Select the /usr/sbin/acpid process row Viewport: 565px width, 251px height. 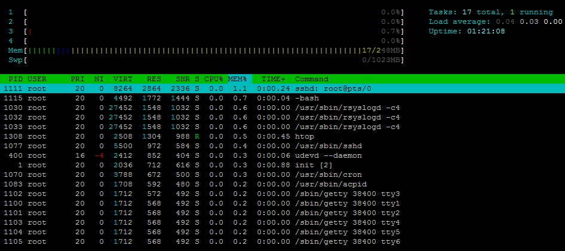click(282, 184)
